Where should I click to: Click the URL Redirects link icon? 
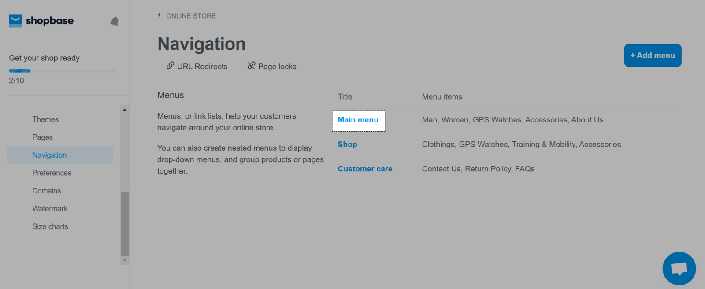[x=170, y=66]
